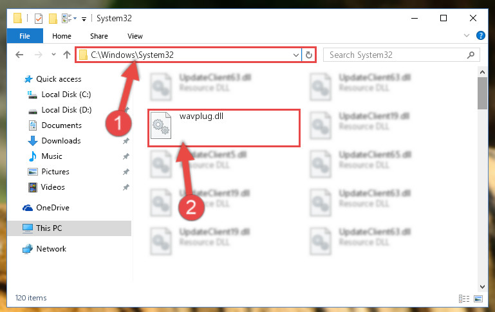495x312 pixels.
Task: Open the recent locations dropdown arrow
Action: [53, 55]
